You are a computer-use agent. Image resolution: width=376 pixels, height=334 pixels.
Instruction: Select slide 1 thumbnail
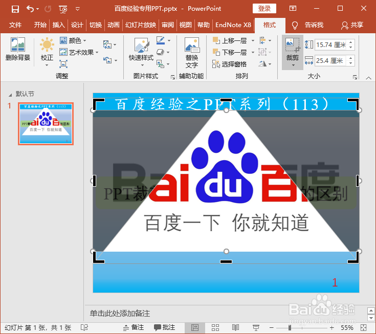(x=46, y=124)
